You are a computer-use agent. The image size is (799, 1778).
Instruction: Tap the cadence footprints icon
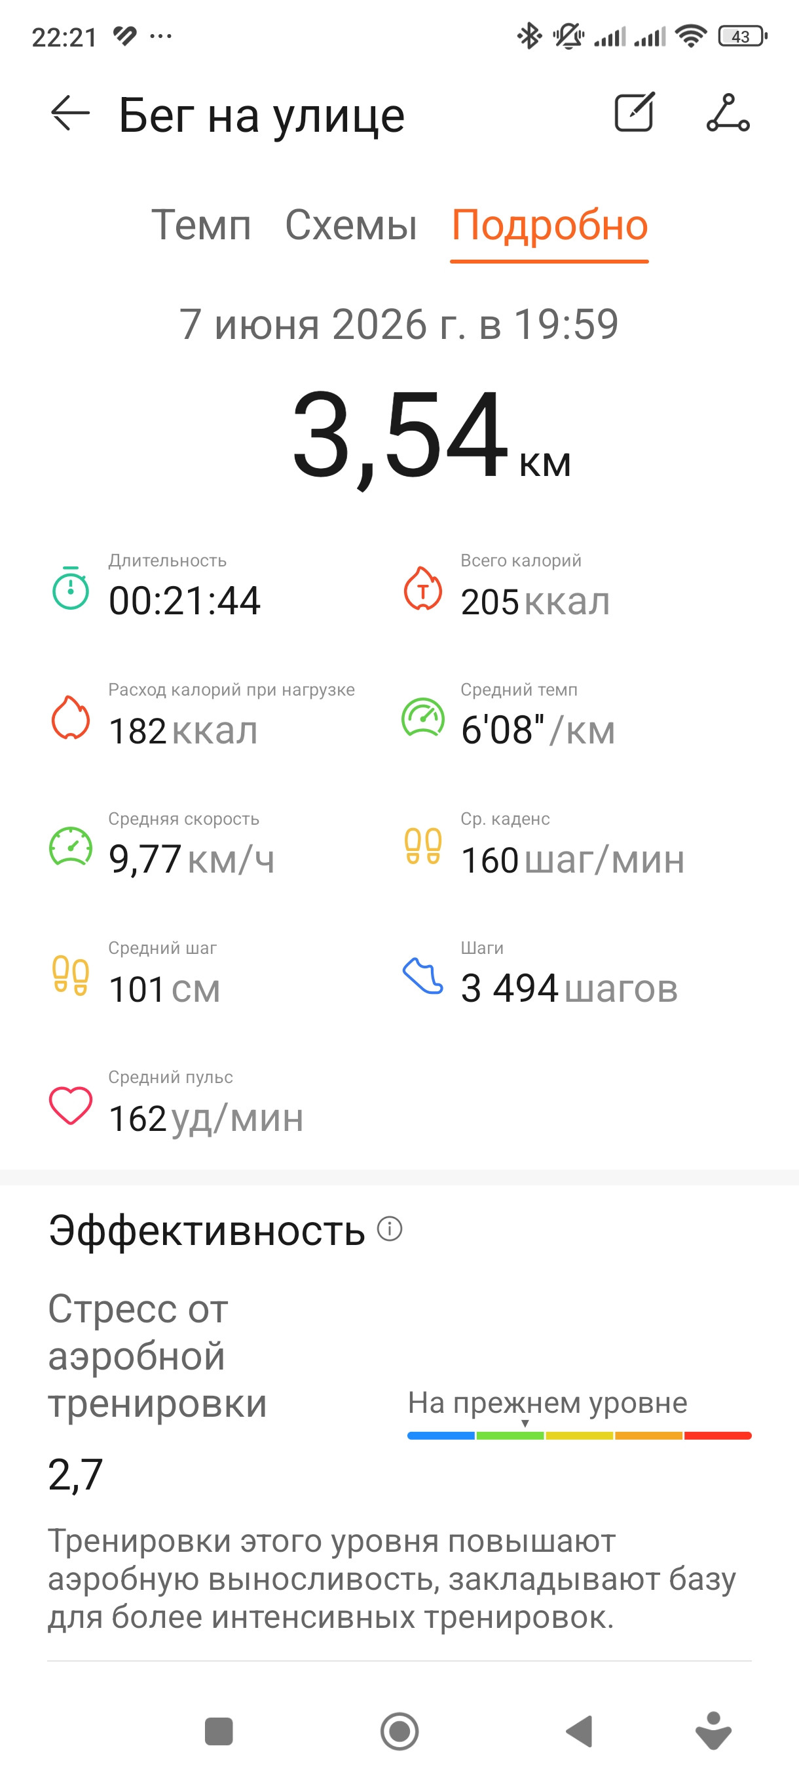click(x=422, y=846)
